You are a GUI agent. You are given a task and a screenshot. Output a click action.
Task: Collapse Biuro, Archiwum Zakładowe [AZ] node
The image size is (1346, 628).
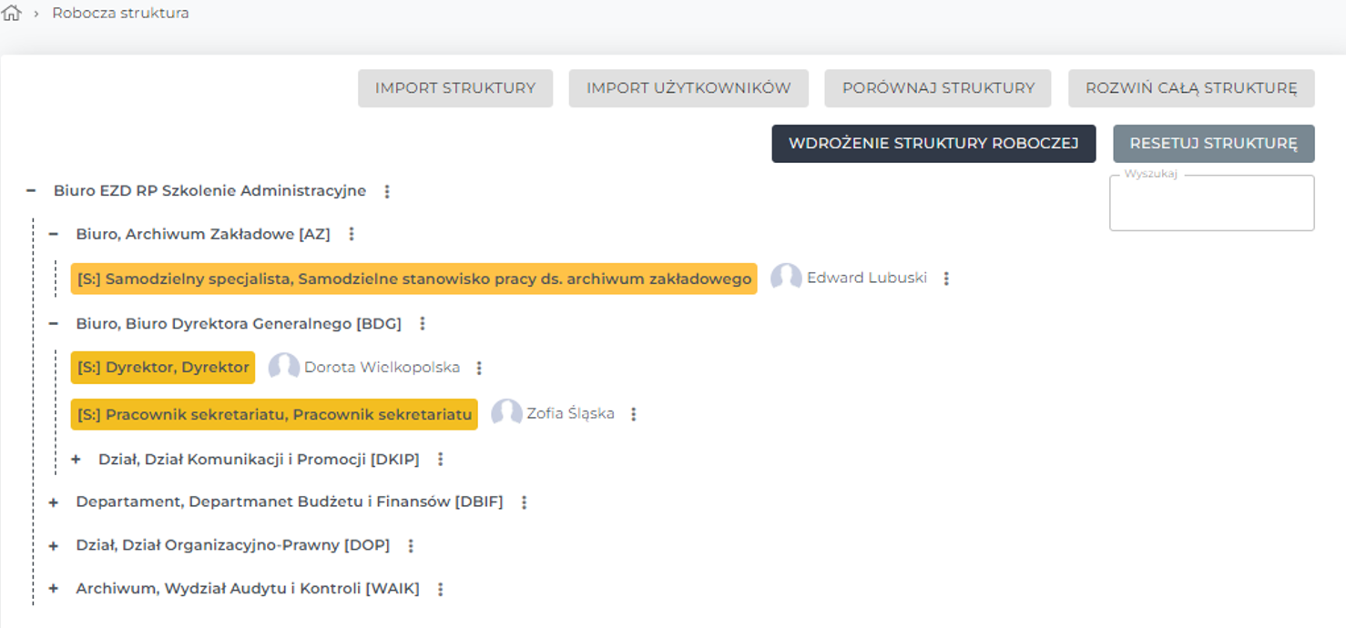pyautogui.click(x=54, y=235)
